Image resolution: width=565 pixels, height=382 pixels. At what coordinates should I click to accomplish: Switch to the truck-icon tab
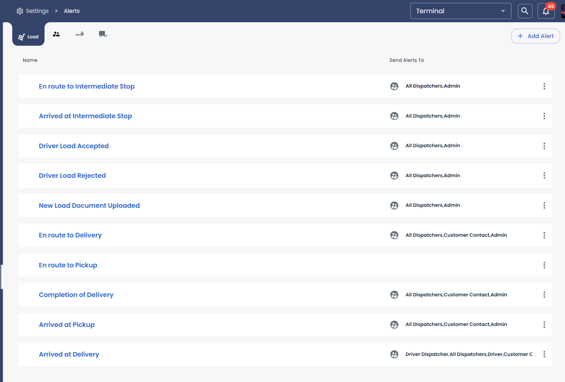[x=103, y=34]
